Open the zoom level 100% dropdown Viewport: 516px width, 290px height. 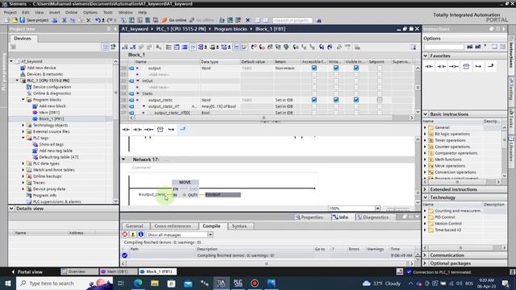tap(377, 209)
